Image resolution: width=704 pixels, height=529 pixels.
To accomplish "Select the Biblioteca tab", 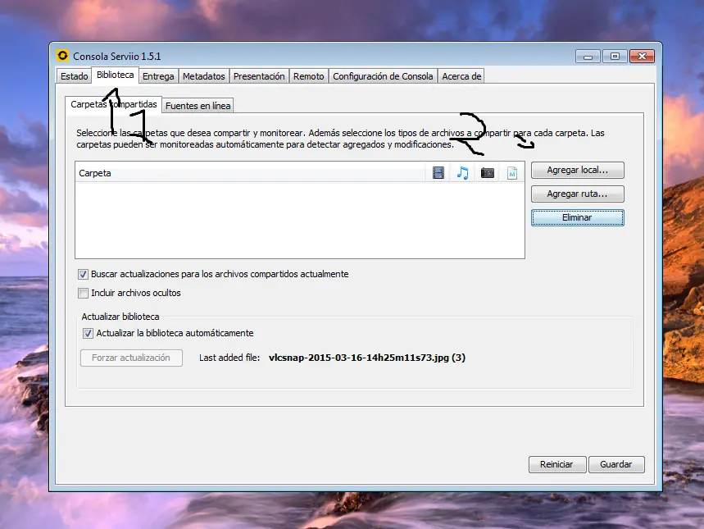I will pos(115,75).
